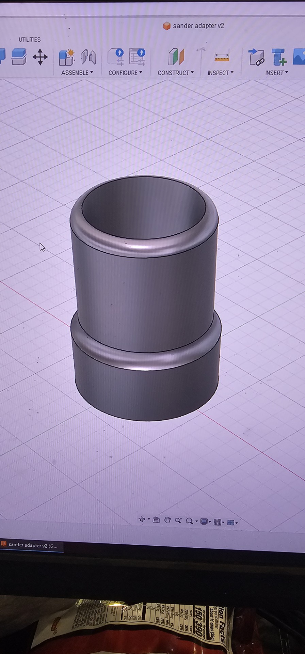Viewport: 305px width, 654px height.
Task: Select the Joint tool icon
Action: click(x=88, y=57)
